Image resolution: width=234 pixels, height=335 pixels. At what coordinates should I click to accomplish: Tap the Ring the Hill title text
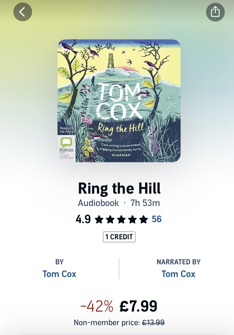119,189
